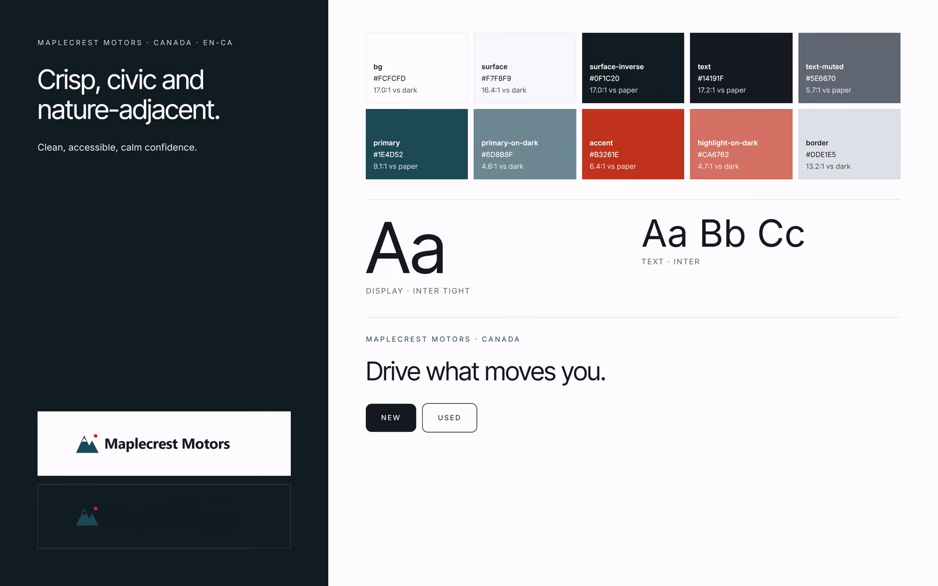This screenshot has height=586, width=938.
Task: Select the text-muted #5E6670 swatch
Action: coord(849,68)
